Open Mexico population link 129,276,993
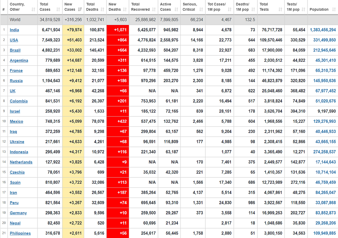The height and width of the screenshot is (238, 338). tap(324, 121)
